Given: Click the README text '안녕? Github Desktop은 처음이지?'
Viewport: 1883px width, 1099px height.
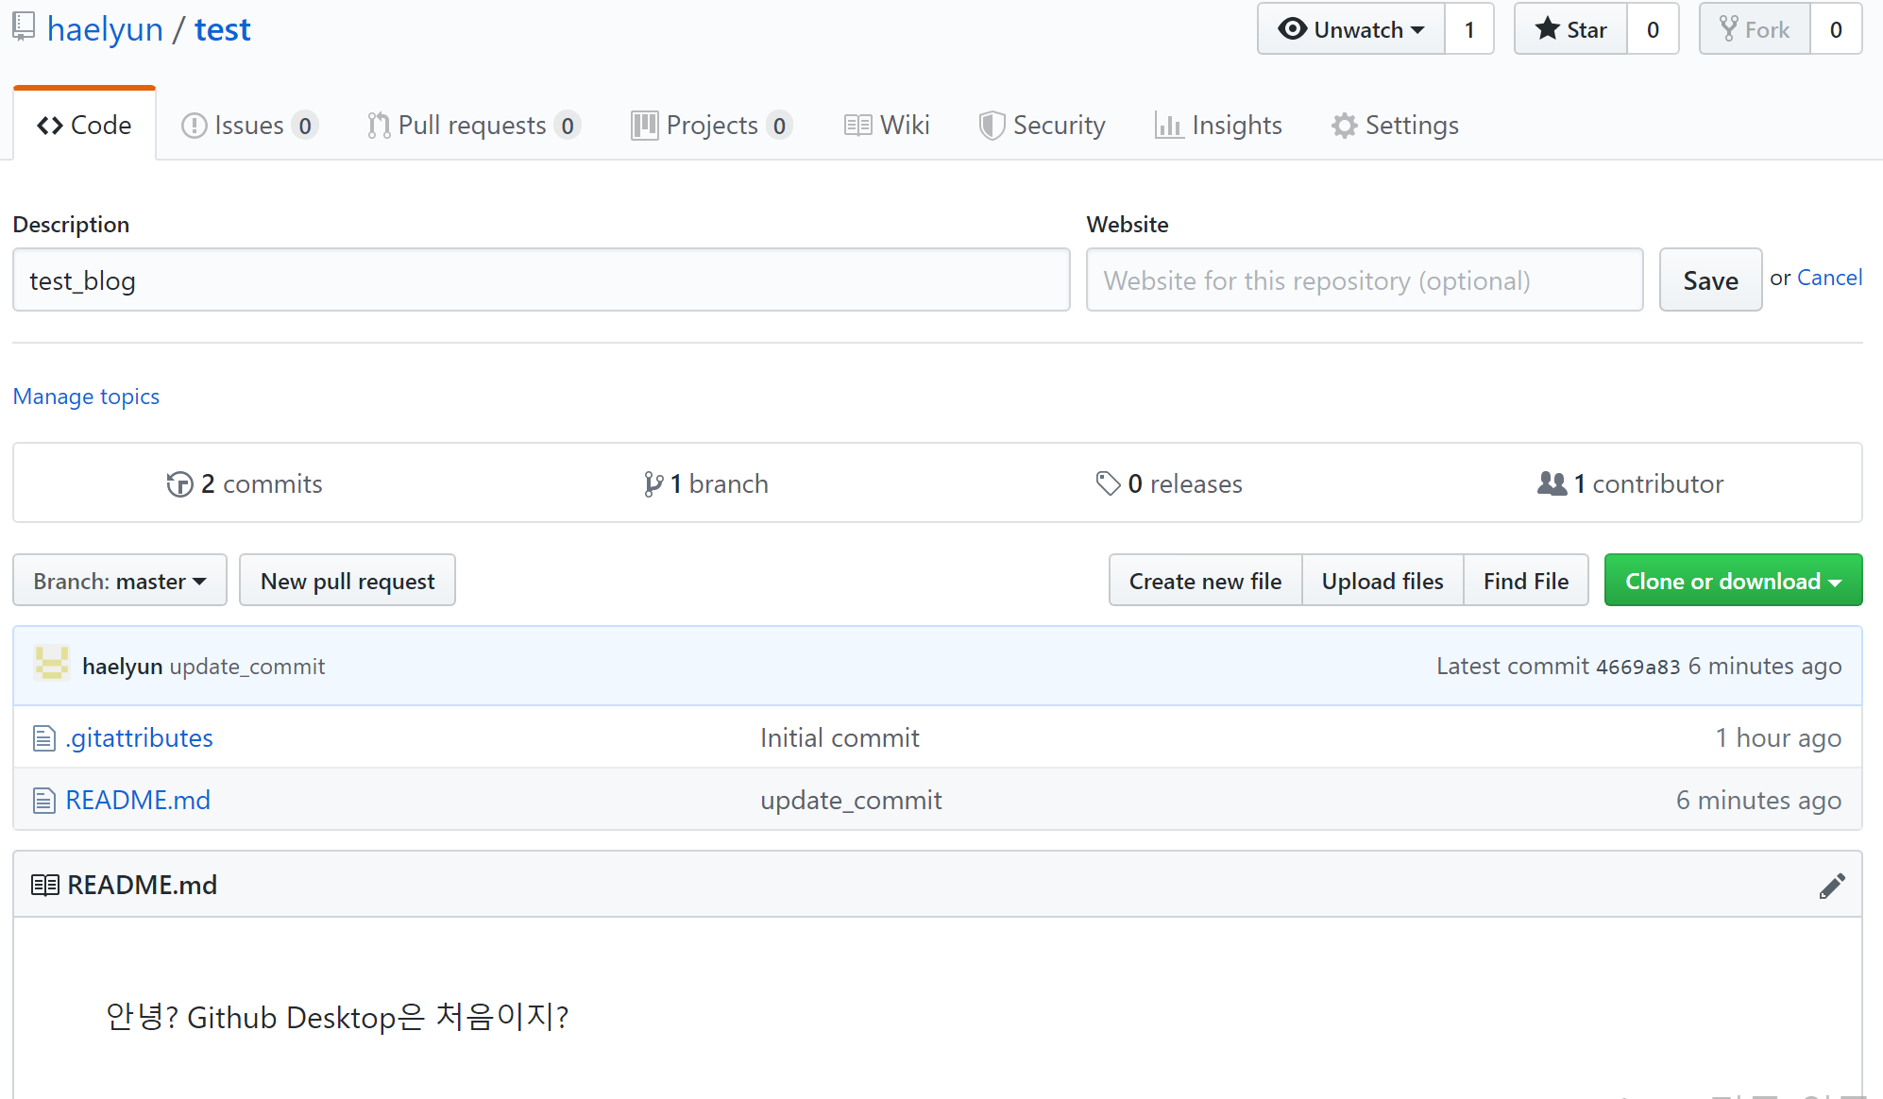Looking at the screenshot, I should pos(337,1017).
